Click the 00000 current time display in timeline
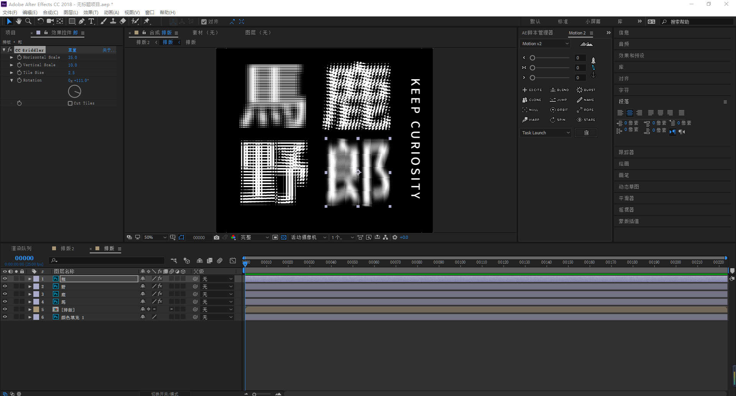The image size is (736, 396). click(x=24, y=258)
